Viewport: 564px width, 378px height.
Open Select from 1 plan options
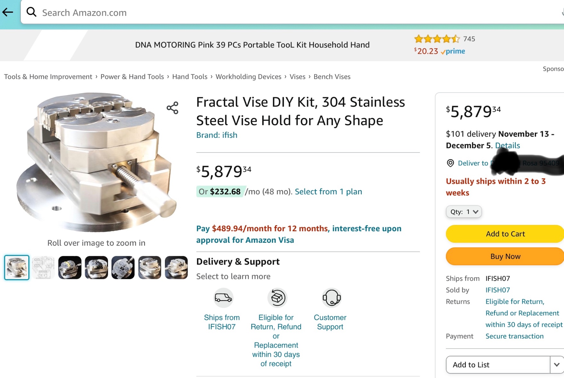[x=328, y=192]
